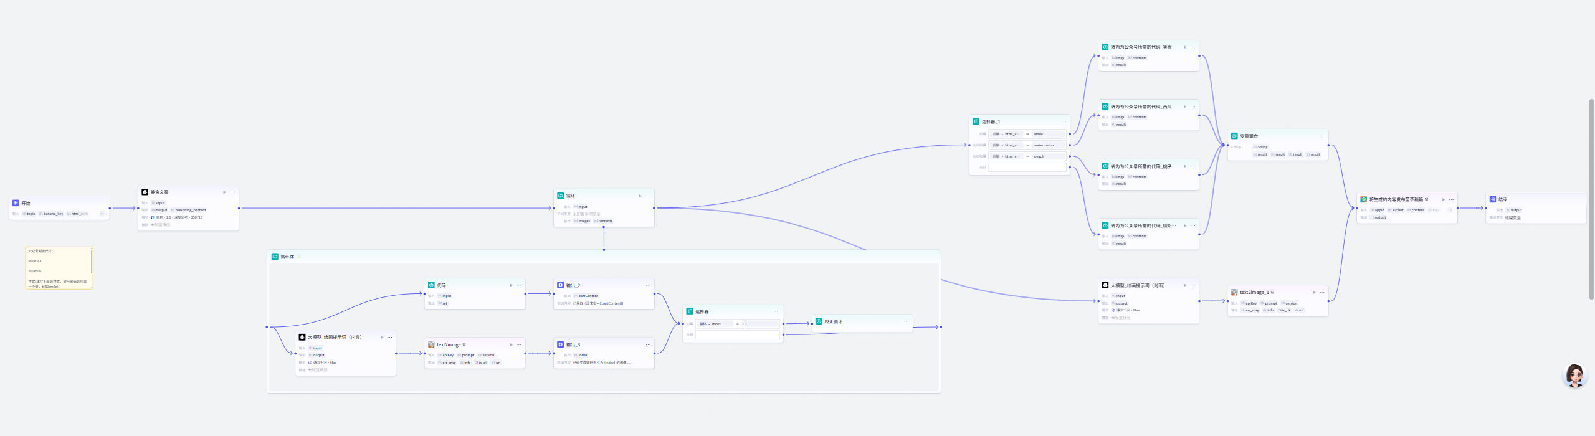This screenshot has width=1595, height=436.
Task: Click the text2image_1 plugin node icon
Action: pyautogui.click(x=1234, y=292)
